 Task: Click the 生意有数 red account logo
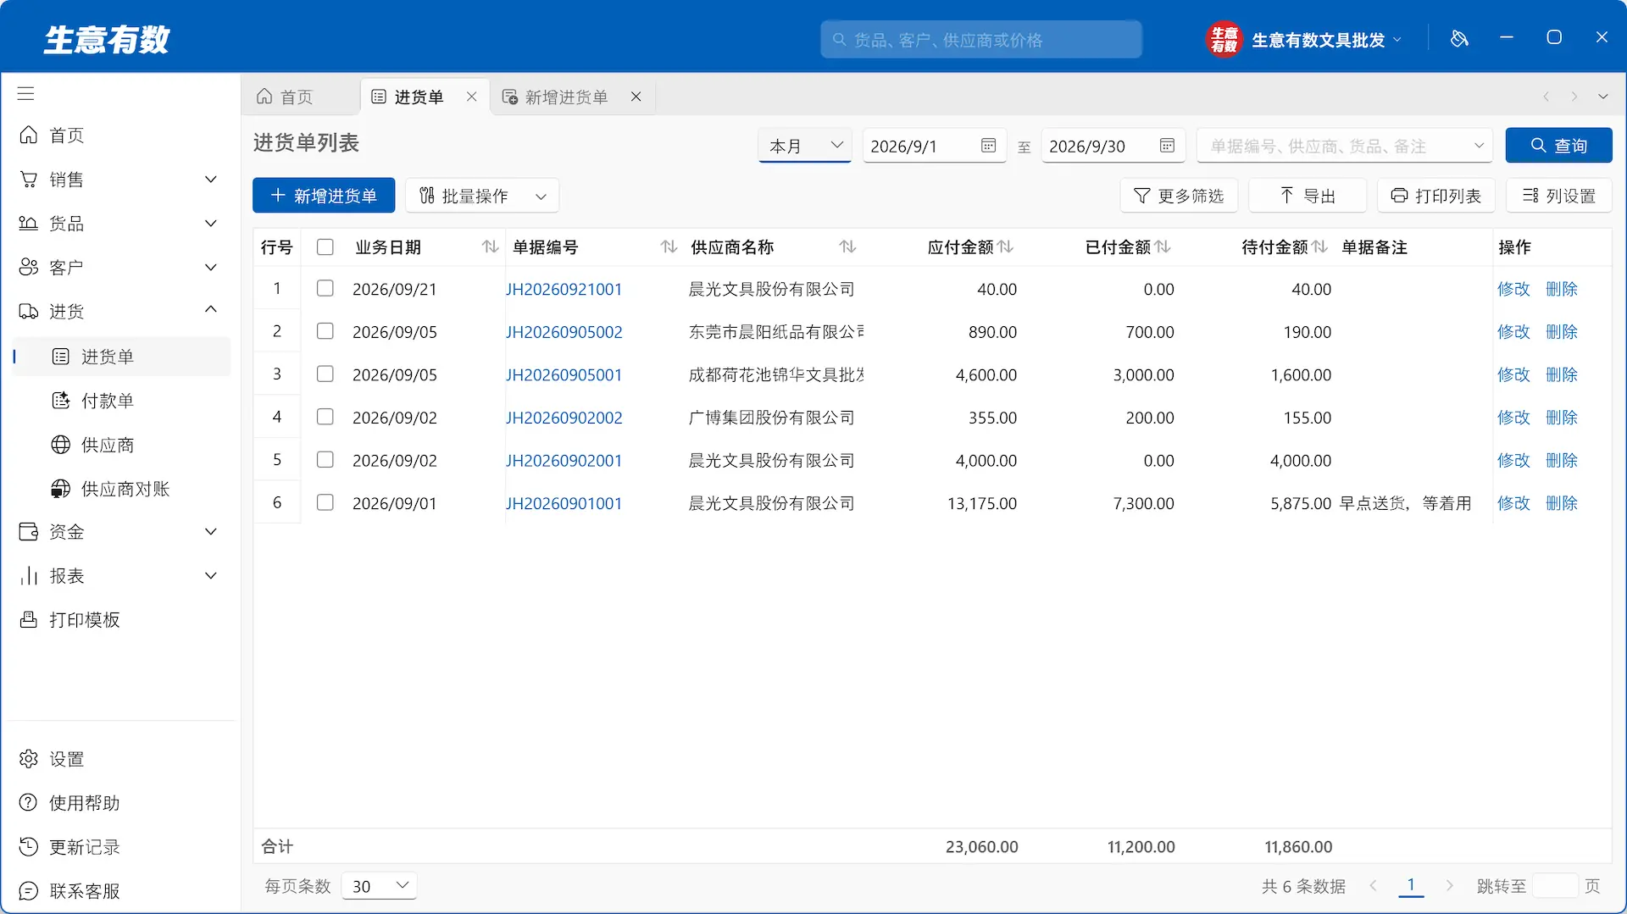pyautogui.click(x=1224, y=39)
